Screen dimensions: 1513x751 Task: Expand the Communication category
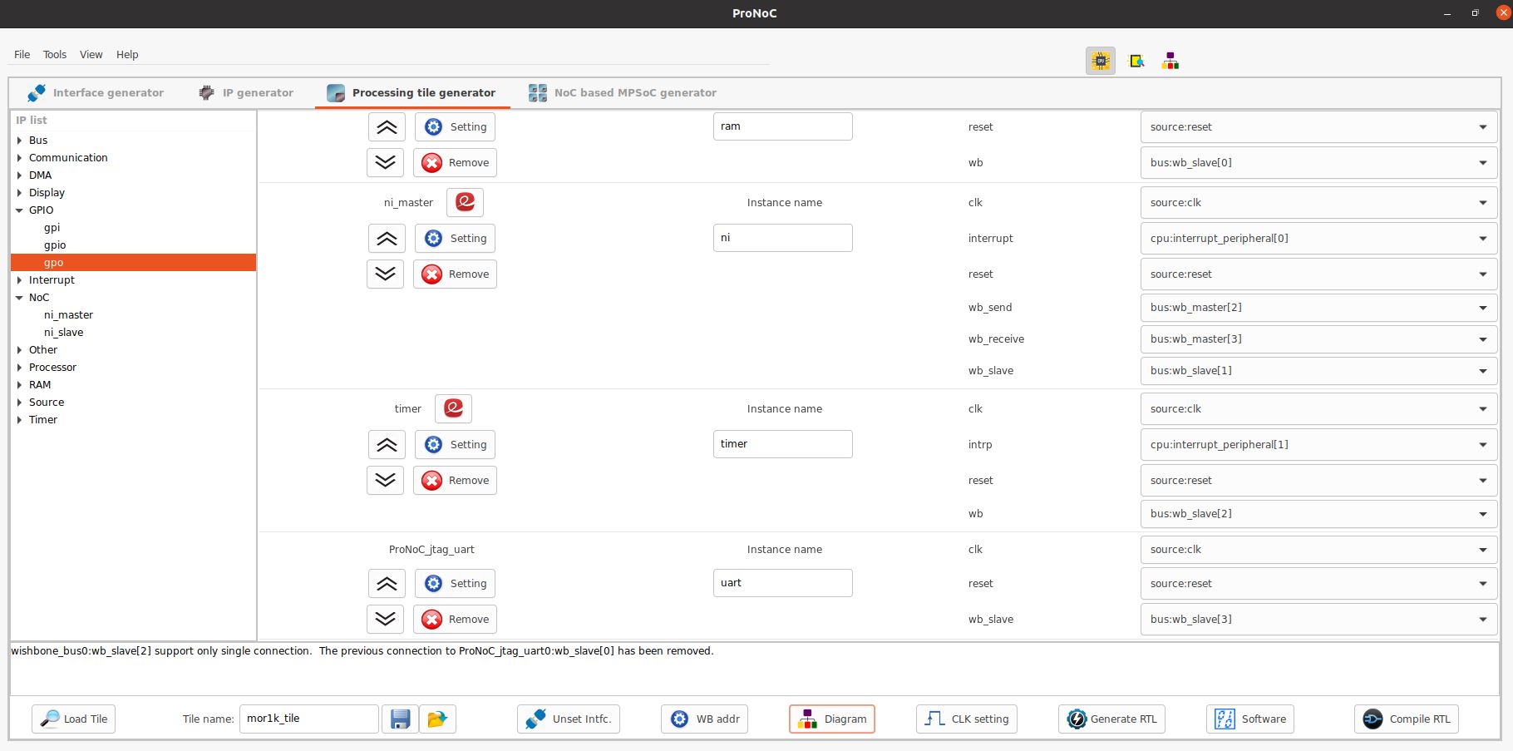pos(19,158)
